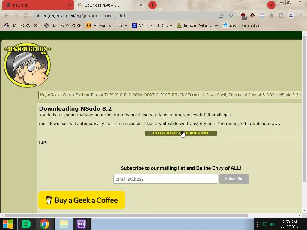Open the System Tools breadcrumb
The image size is (307, 230).
[88, 95]
